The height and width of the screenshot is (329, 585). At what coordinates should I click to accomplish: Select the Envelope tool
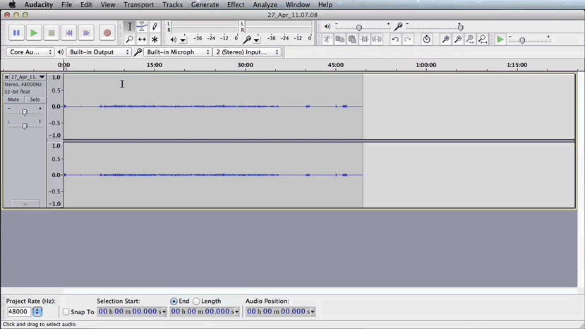(x=142, y=27)
